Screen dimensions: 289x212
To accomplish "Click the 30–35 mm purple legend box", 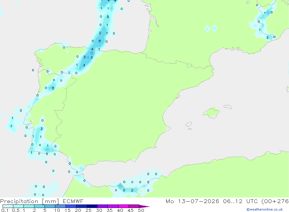I will 103,206.
